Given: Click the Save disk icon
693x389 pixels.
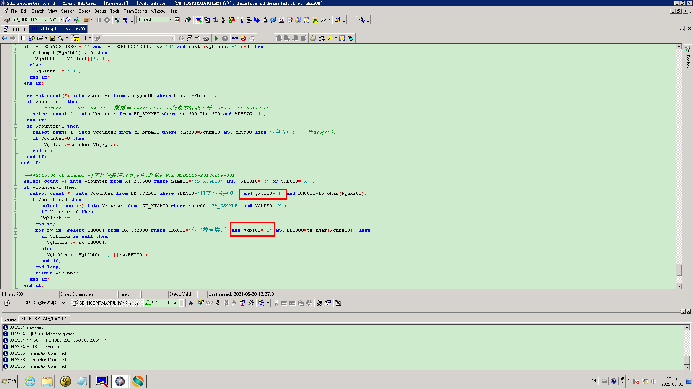Looking at the screenshot, I should coord(52,38).
